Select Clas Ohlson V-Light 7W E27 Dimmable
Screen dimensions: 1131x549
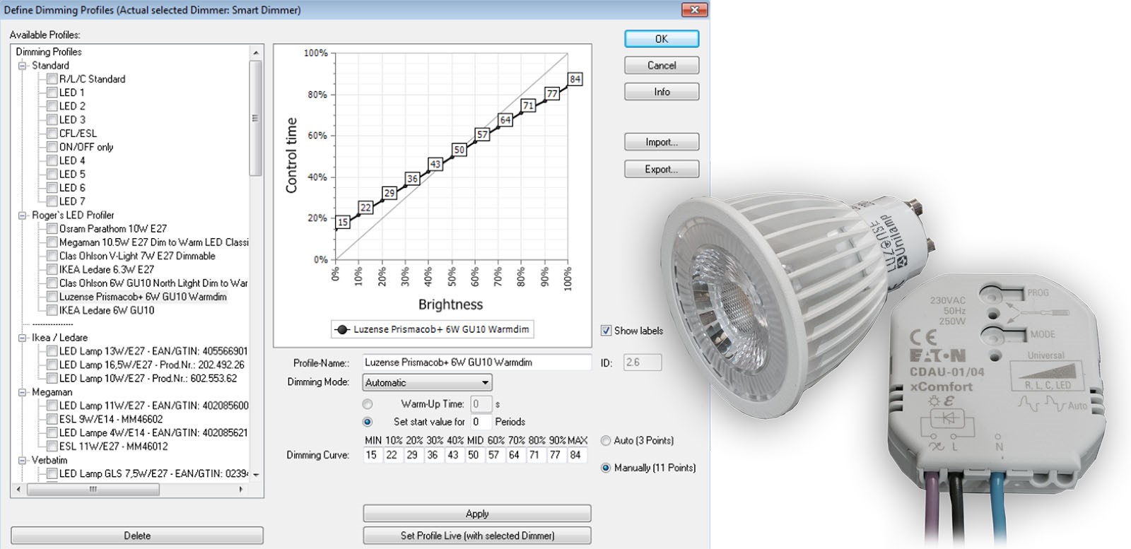[137, 256]
